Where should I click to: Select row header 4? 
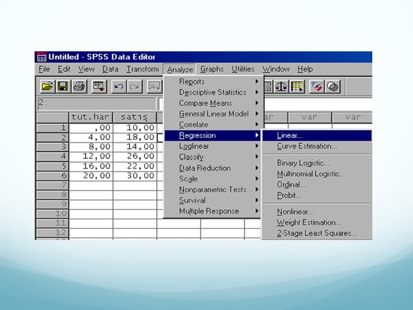[x=52, y=156]
